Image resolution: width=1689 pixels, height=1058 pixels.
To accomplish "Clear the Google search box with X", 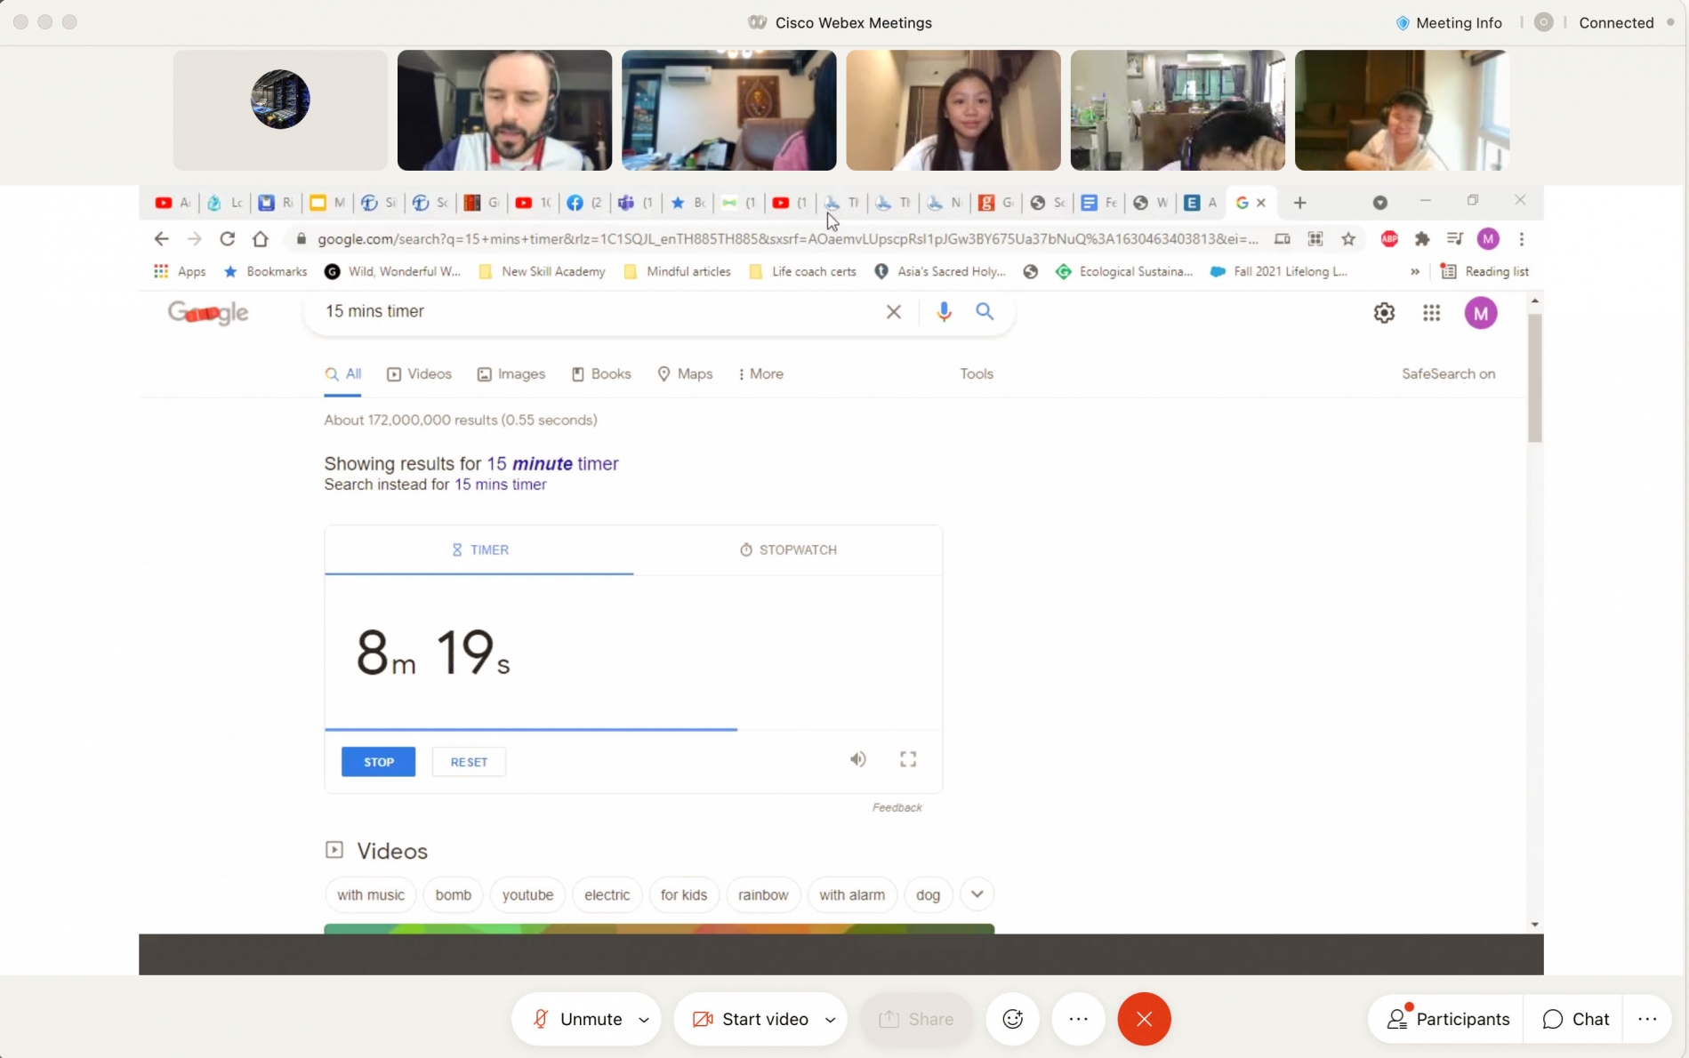I will pyautogui.click(x=893, y=311).
